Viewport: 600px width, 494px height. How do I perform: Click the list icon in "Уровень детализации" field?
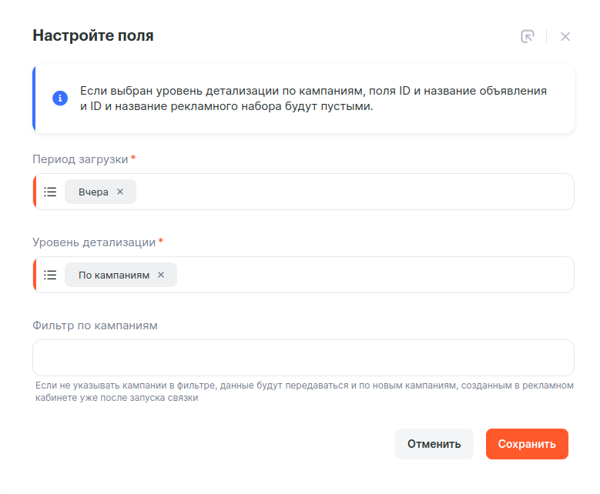(x=50, y=275)
